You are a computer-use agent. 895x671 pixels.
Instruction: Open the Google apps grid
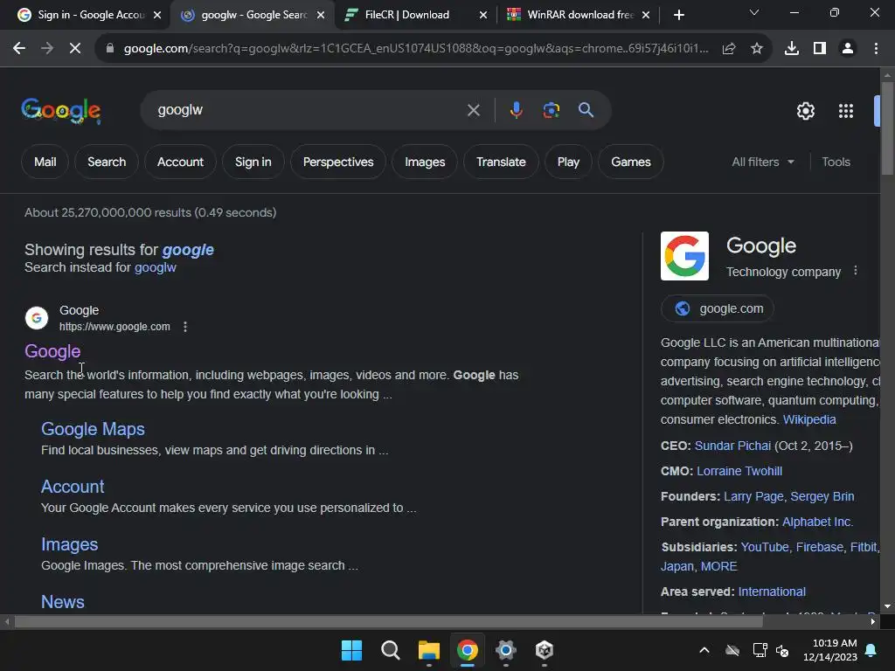[846, 111]
